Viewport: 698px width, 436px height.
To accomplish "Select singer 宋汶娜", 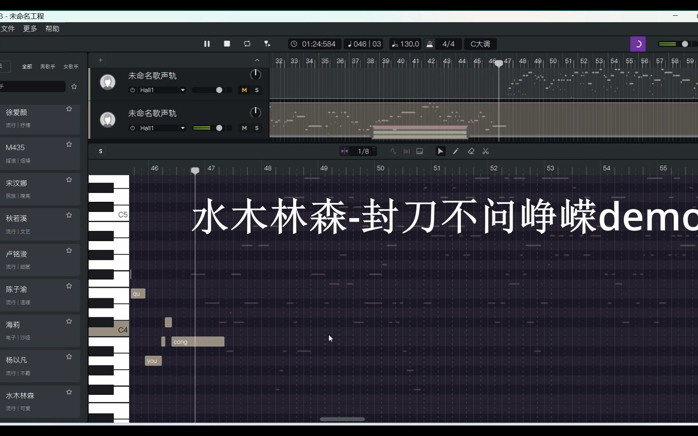I will point(40,189).
